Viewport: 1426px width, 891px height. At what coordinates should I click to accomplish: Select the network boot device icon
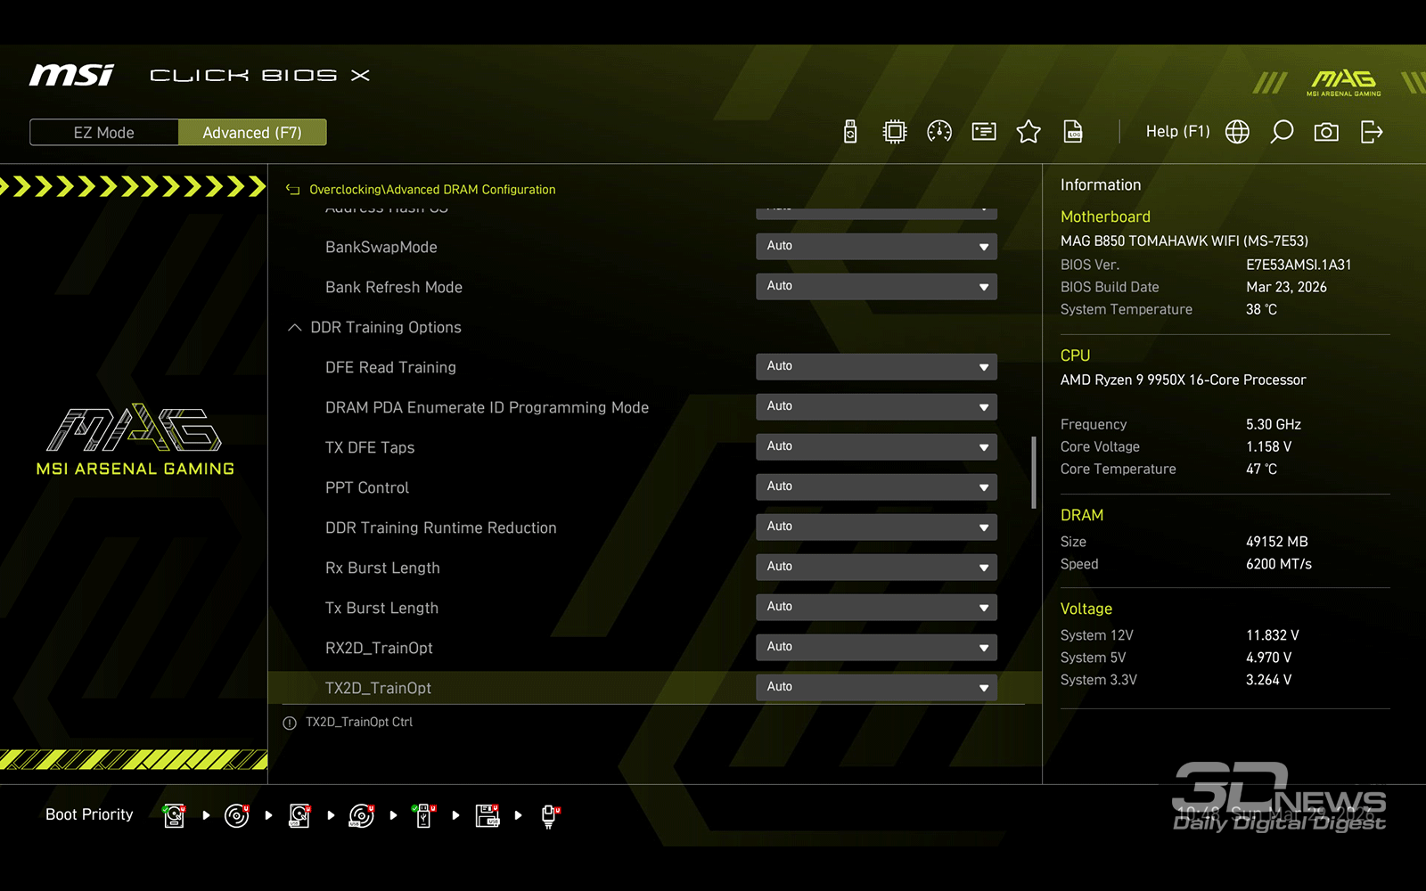[x=549, y=815]
